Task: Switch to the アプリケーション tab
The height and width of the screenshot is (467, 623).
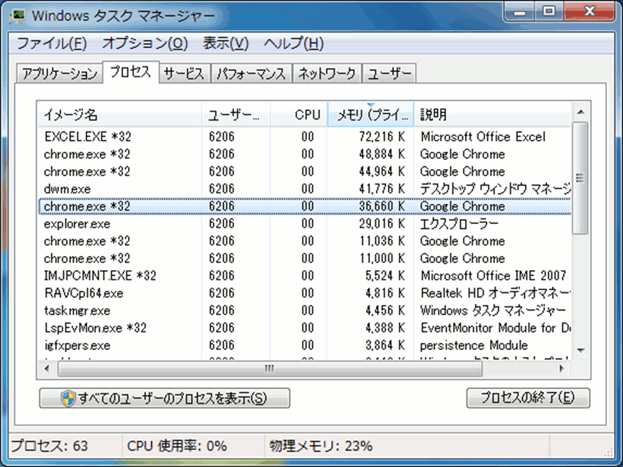Action: tap(58, 74)
